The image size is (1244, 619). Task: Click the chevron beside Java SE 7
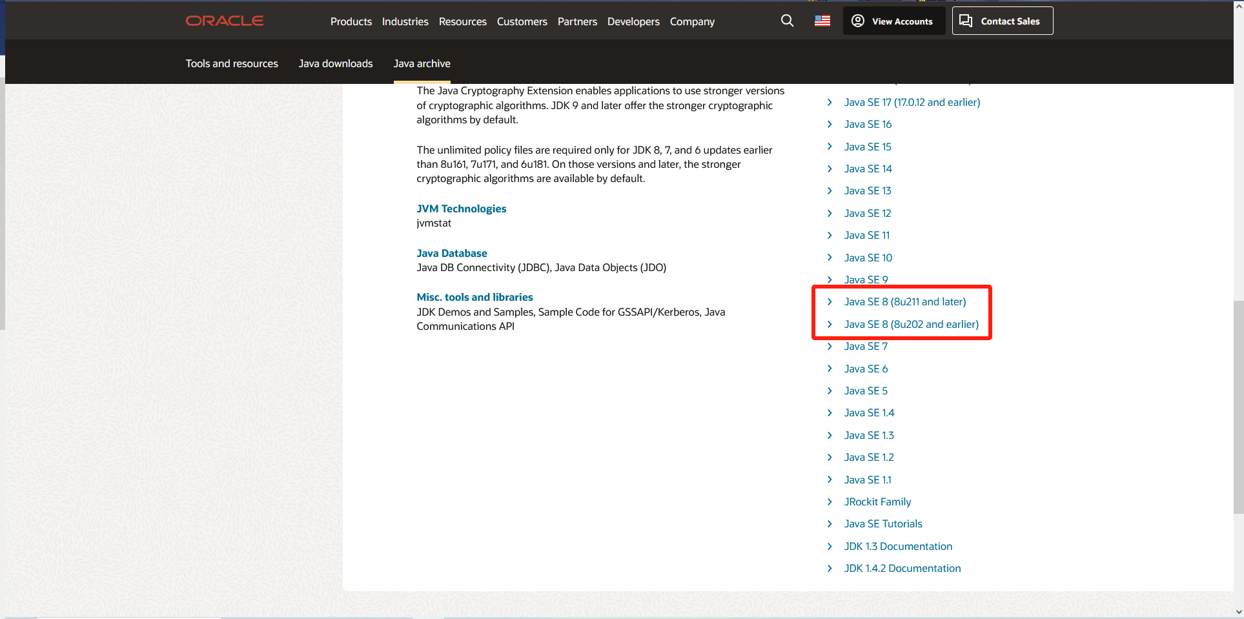point(830,346)
